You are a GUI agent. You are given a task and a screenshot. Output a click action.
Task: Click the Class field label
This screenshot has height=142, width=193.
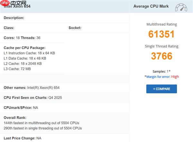[x=9, y=28]
